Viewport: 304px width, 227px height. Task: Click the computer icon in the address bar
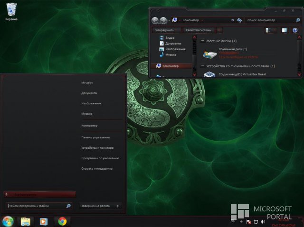175,20
